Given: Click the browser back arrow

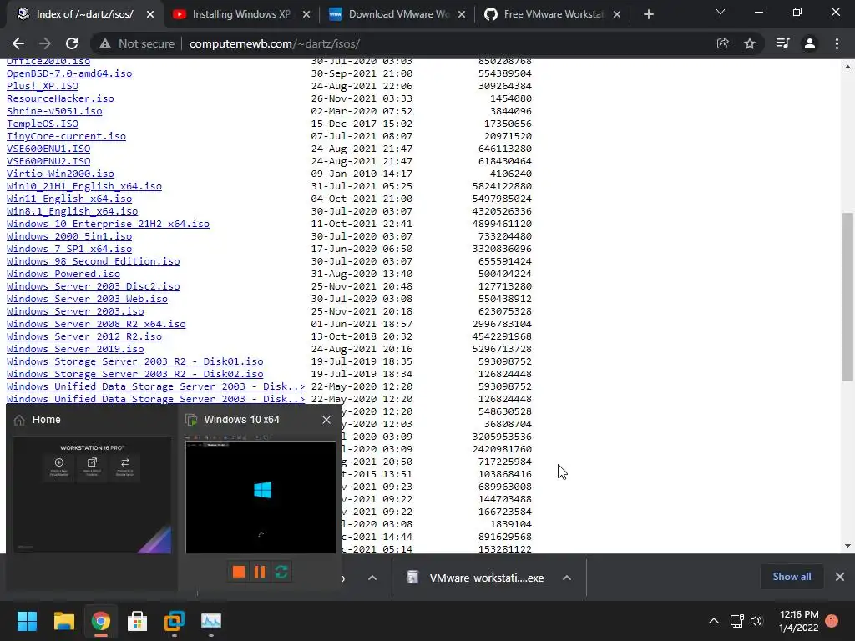Looking at the screenshot, I should (18, 43).
